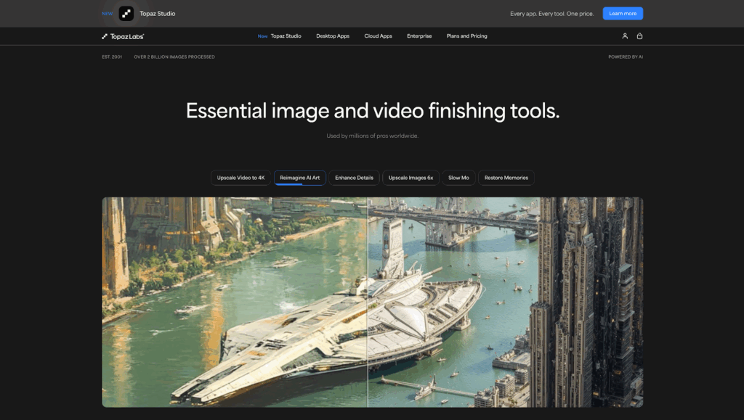
Task: Select the Upscale Video to 4K tab
Action: 241,178
